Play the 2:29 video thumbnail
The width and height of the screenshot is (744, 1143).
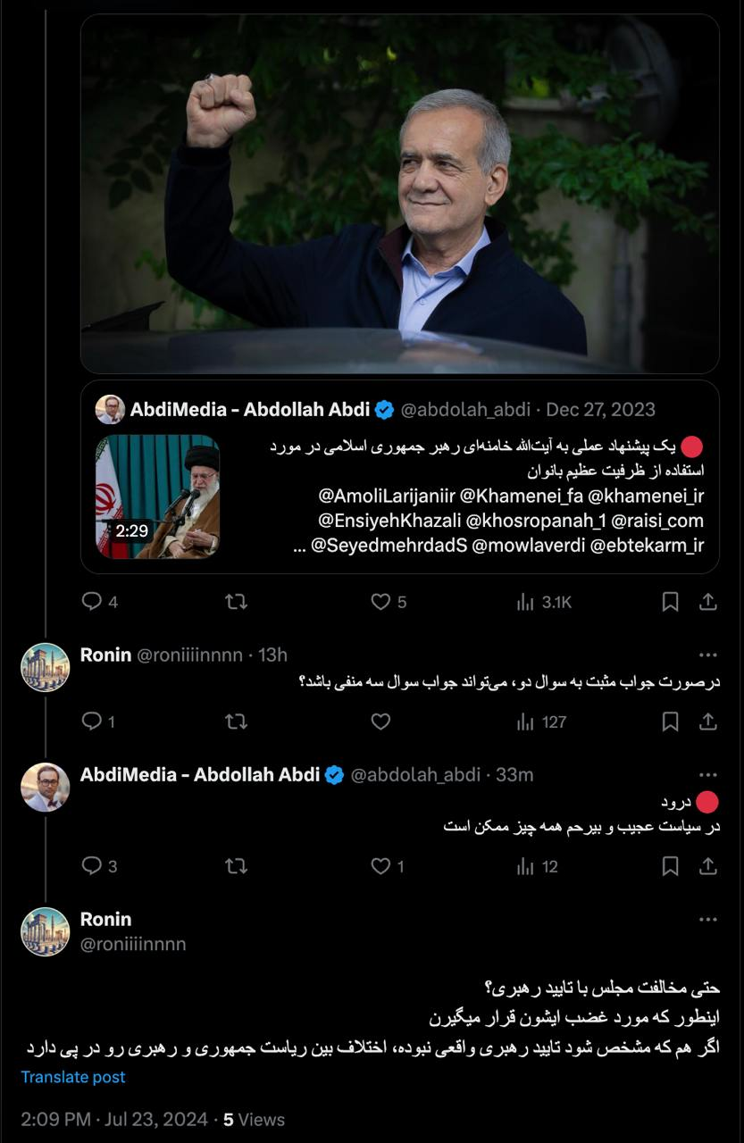coord(157,496)
